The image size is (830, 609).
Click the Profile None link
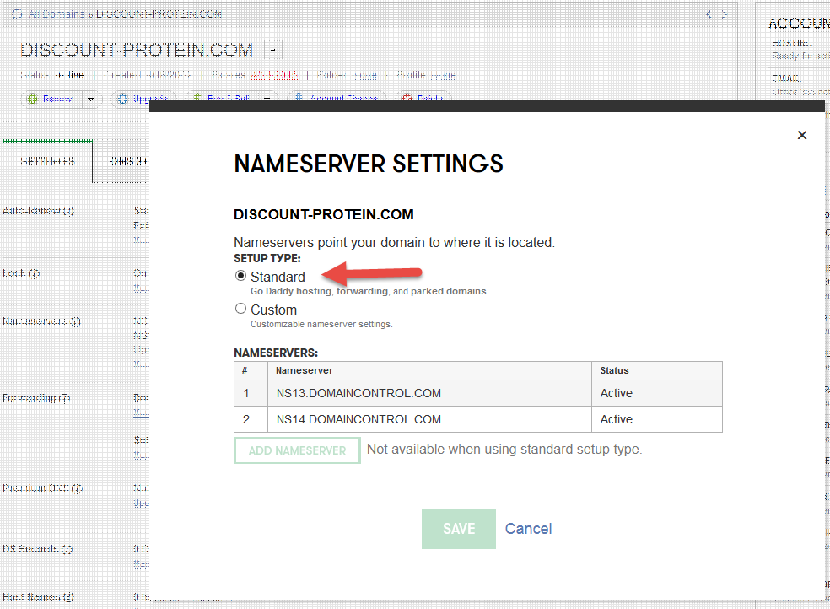coord(443,75)
